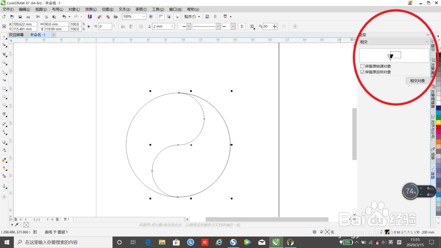The height and width of the screenshot is (248, 441).
Task: Select the Connector tool
Action: [x=4, y=132]
